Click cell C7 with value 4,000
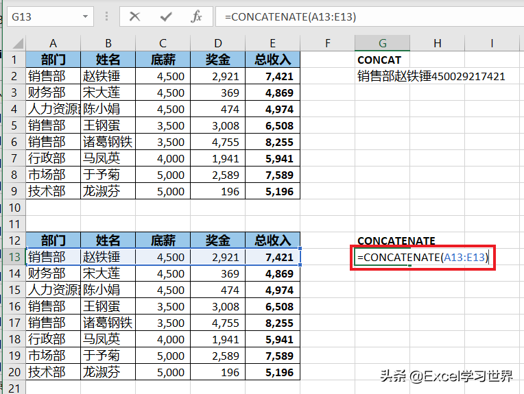The image size is (524, 394). tap(163, 158)
